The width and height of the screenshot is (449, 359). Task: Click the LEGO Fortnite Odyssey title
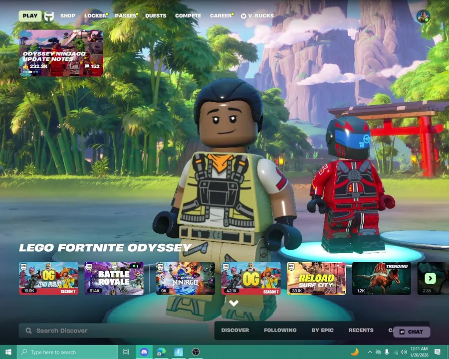[105, 248]
